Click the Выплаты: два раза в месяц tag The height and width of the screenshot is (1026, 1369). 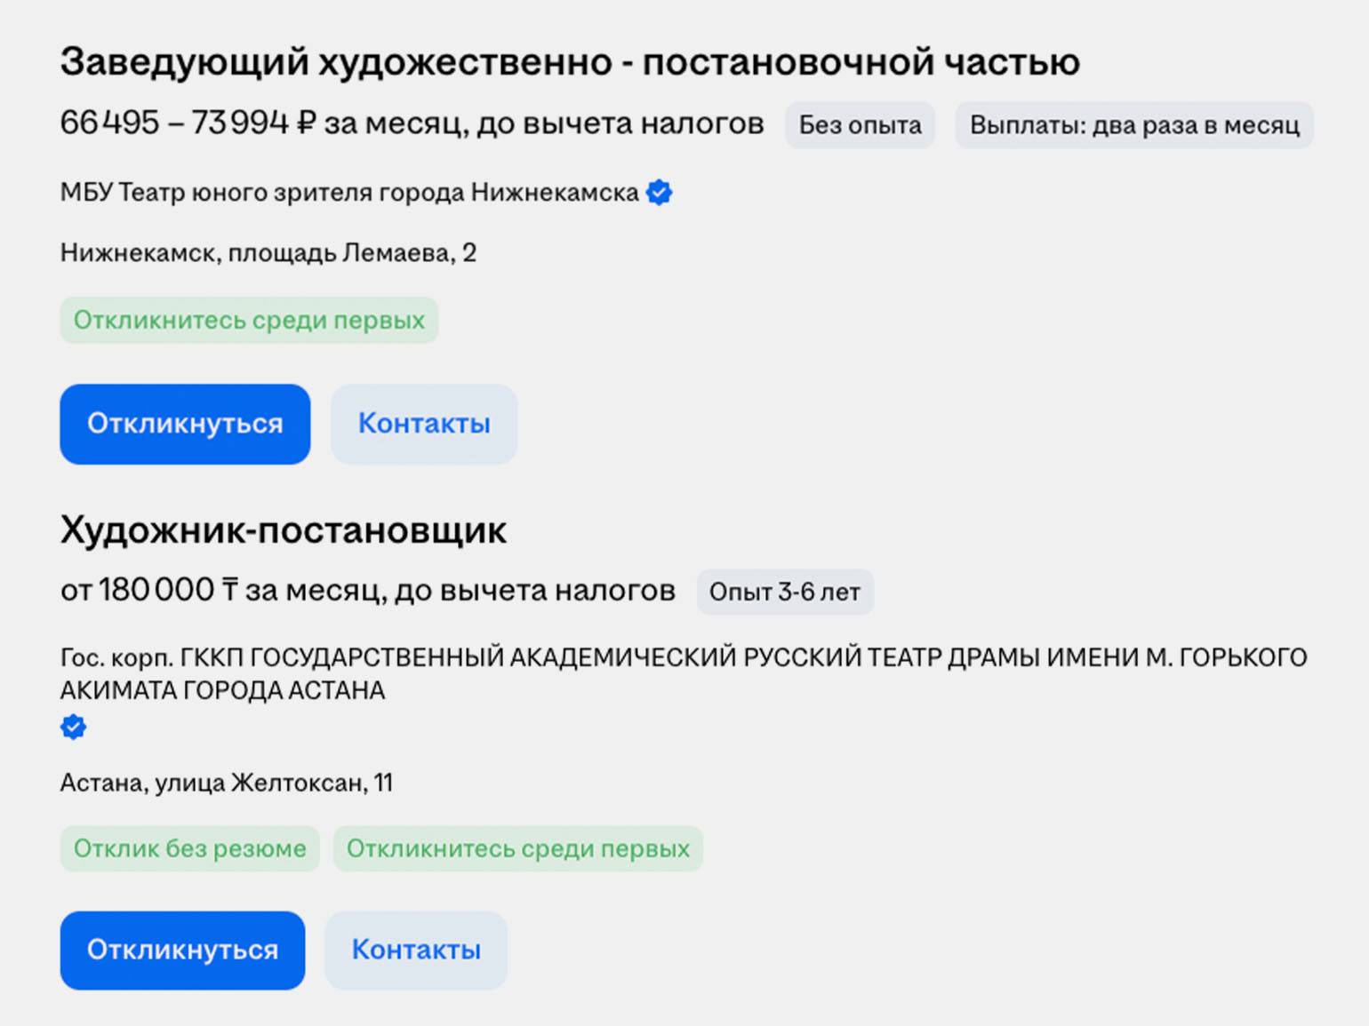pyautogui.click(x=1133, y=125)
